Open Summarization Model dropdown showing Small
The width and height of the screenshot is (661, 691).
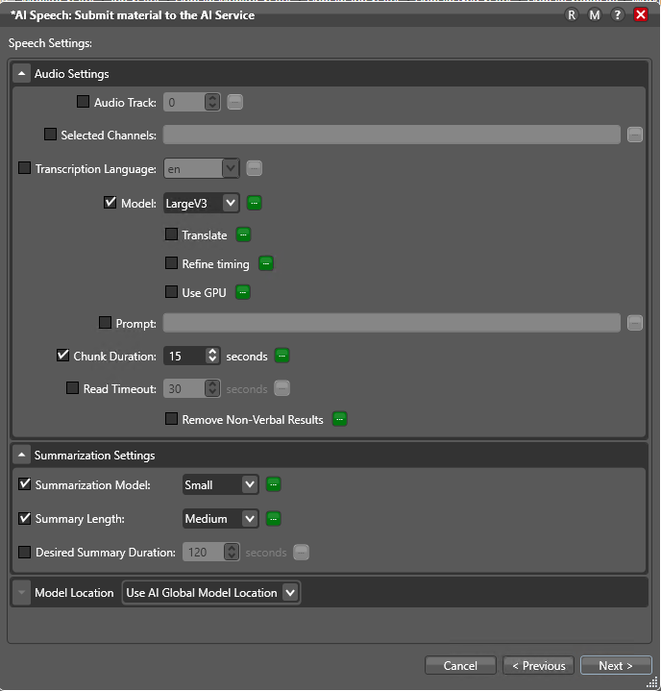coord(220,484)
